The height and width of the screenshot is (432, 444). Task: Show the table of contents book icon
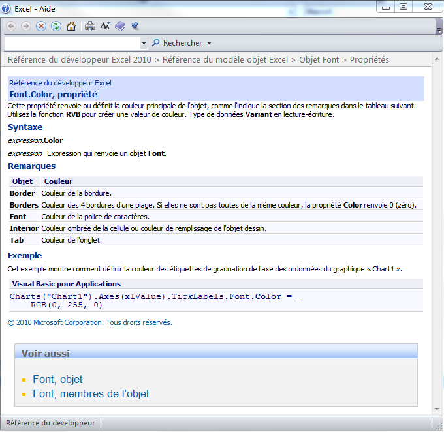(120, 26)
